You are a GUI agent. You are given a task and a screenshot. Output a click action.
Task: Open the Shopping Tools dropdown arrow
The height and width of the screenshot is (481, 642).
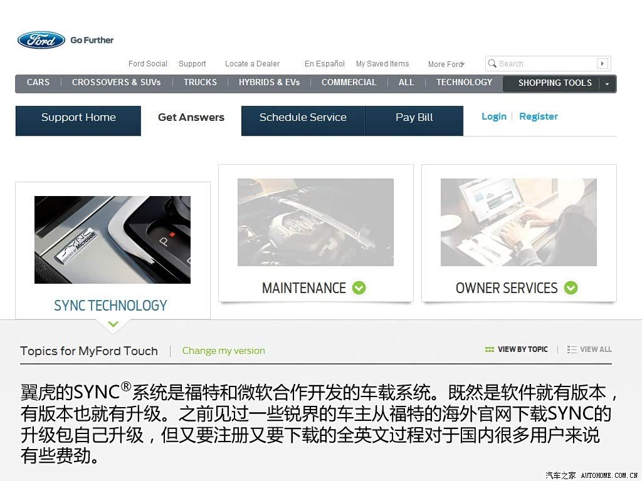(607, 84)
